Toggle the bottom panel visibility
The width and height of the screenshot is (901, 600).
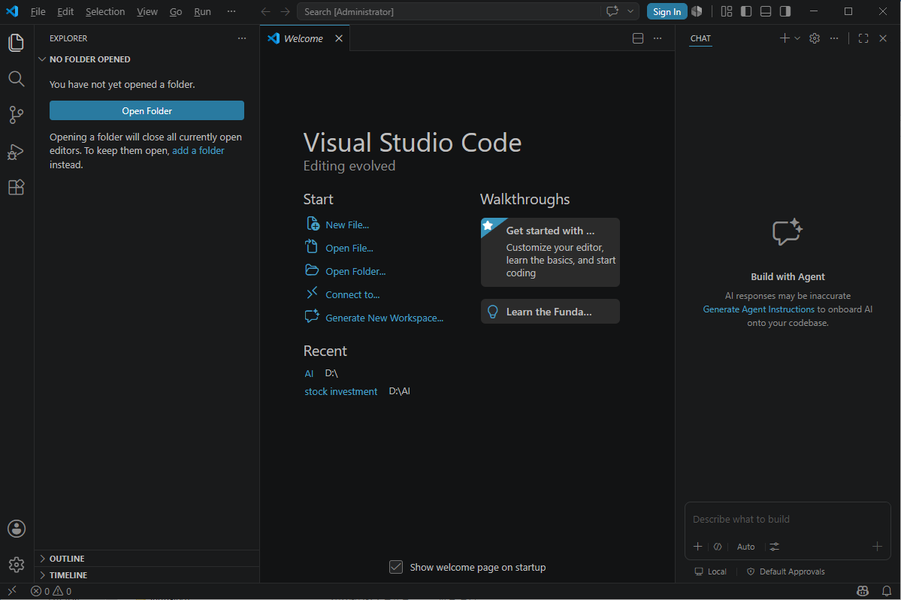pos(766,11)
